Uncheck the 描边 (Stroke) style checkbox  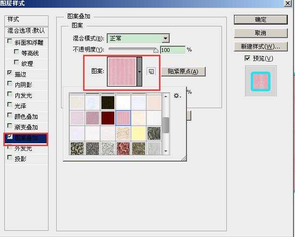(11, 74)
